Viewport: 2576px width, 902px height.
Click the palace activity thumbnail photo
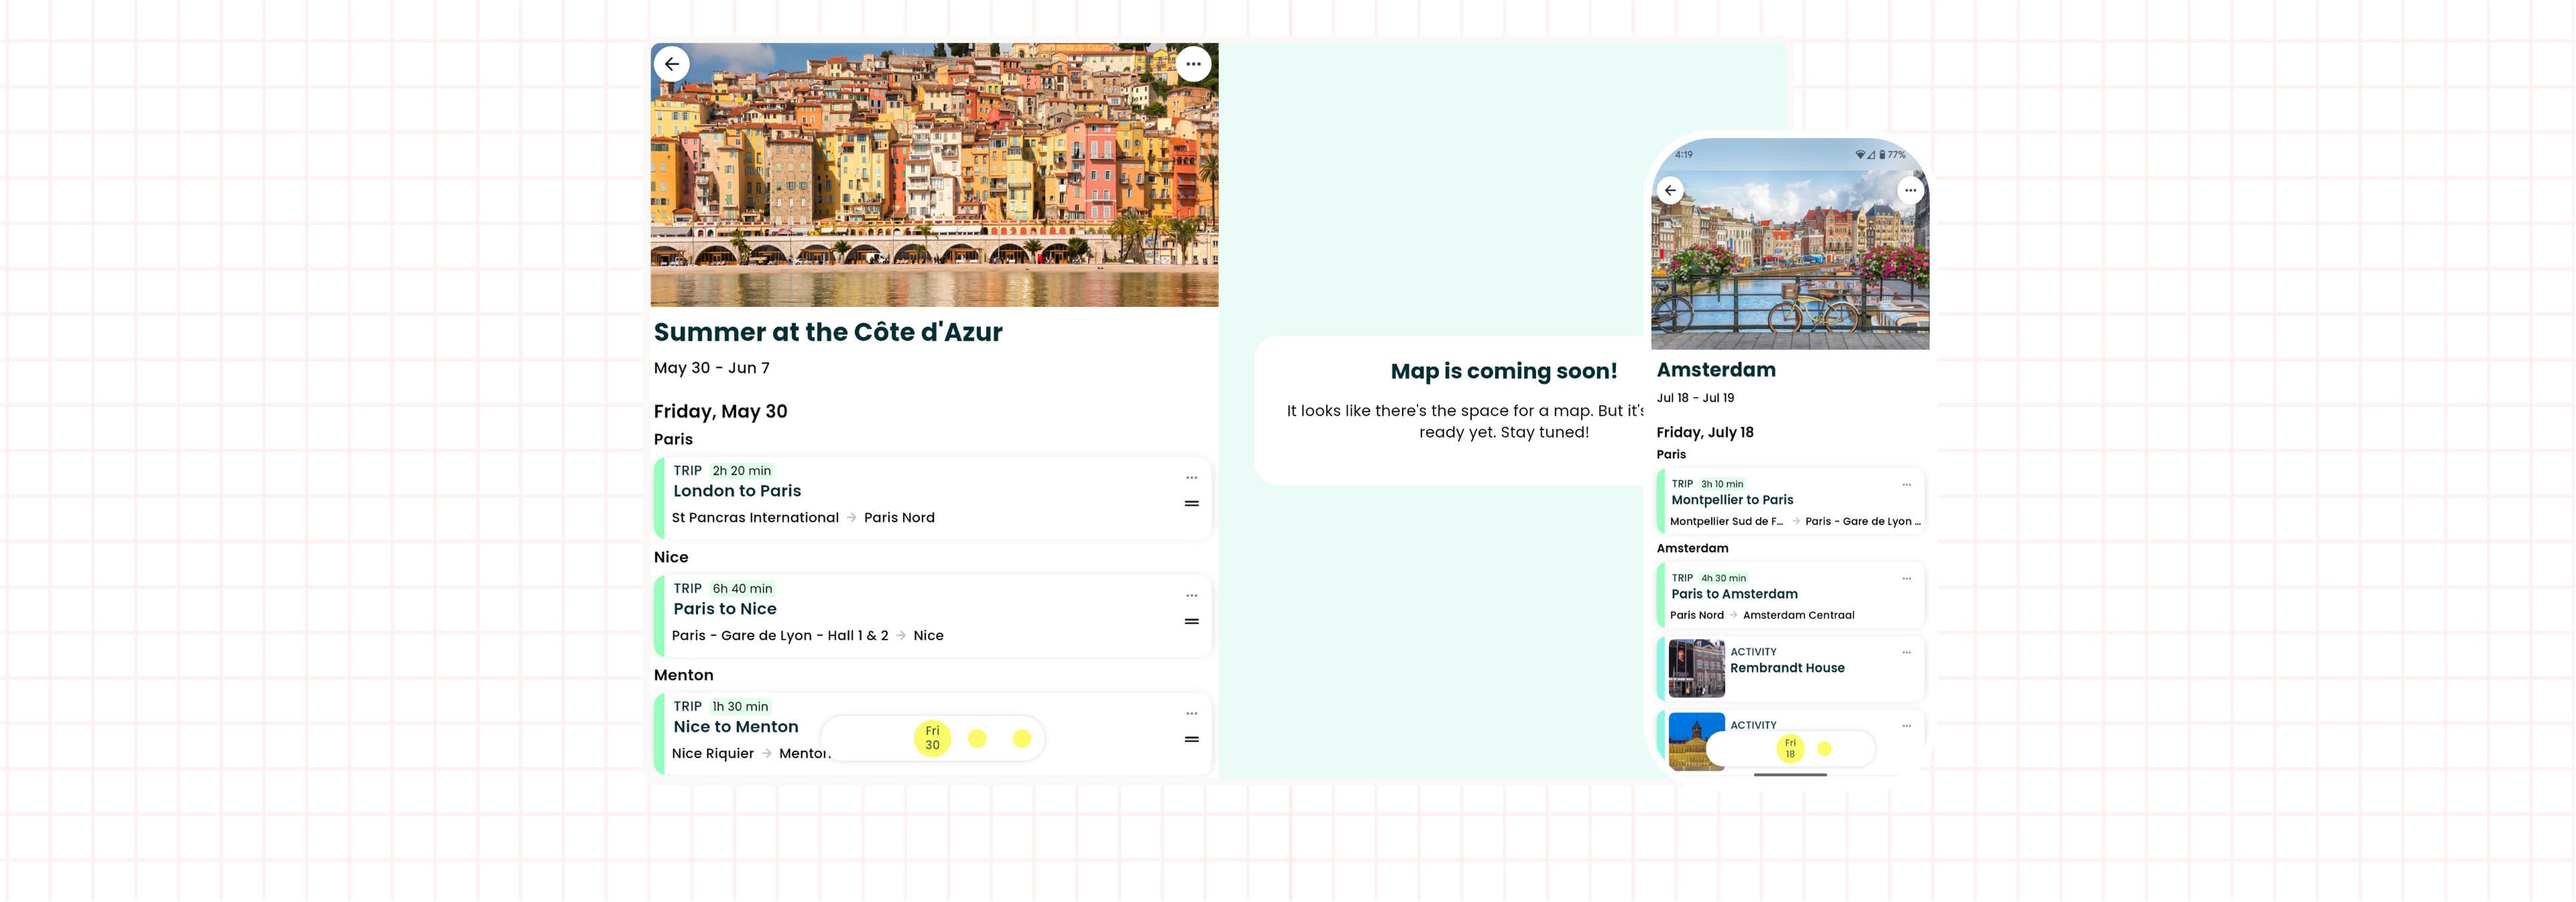[1696, 741]
